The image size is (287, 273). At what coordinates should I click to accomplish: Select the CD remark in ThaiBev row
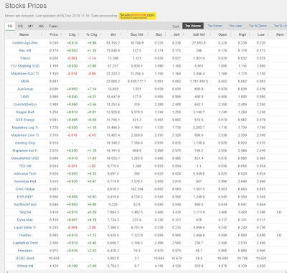(x=279, y=235)
